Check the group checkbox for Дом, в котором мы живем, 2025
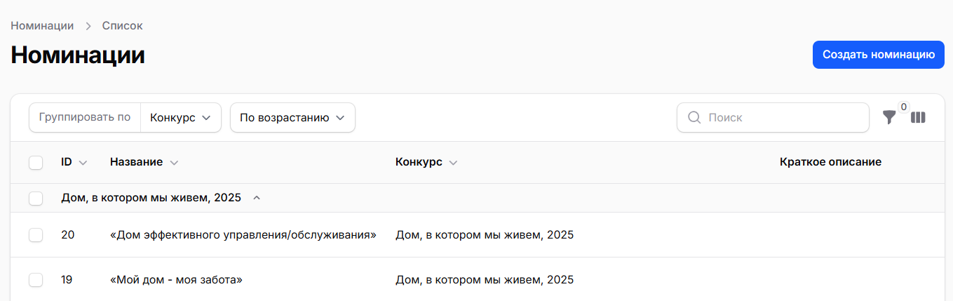The width and height of the screenshot is (953, 301). coord(36,199)
